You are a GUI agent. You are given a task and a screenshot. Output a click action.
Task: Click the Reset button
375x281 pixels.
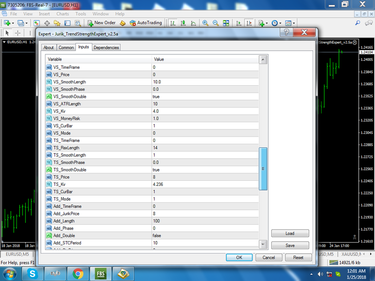coord(298,257)
